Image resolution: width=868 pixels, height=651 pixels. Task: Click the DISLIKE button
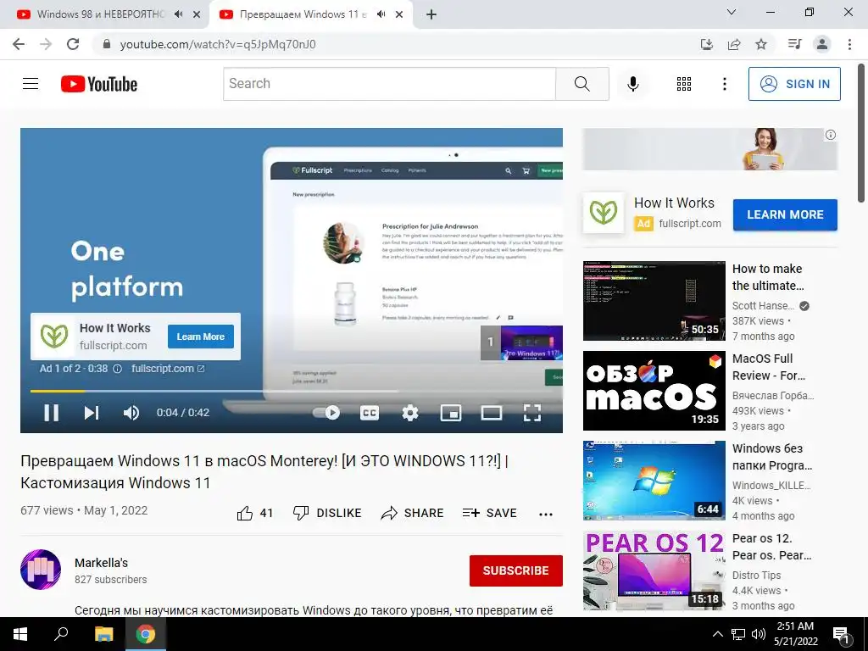tap(327, 513)
